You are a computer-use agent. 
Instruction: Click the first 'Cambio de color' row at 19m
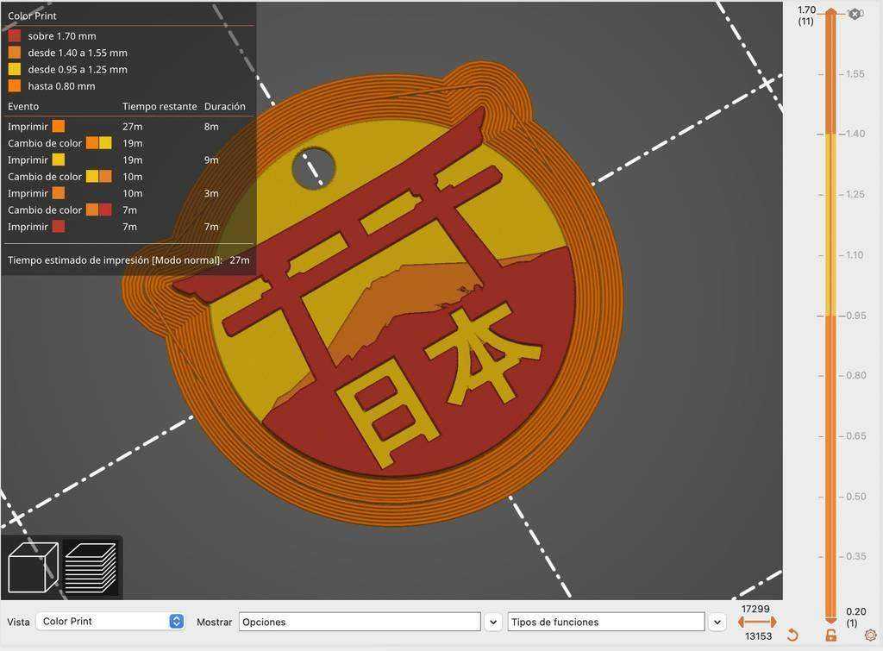click(x=128, y=143)
